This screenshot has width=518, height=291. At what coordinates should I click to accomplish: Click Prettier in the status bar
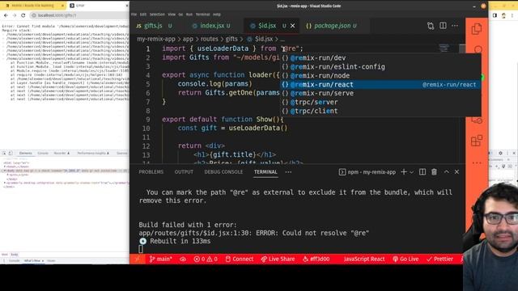point(439,259)
